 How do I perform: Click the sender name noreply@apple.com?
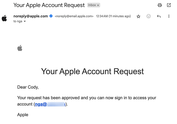(31, 16)
